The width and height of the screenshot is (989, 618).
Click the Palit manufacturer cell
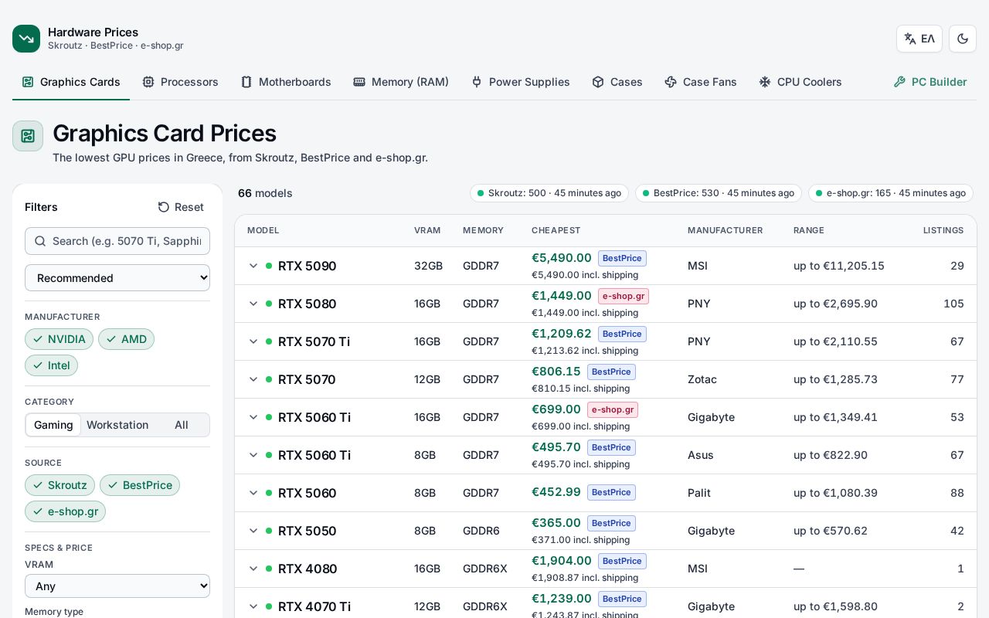(x=699, y=493)
